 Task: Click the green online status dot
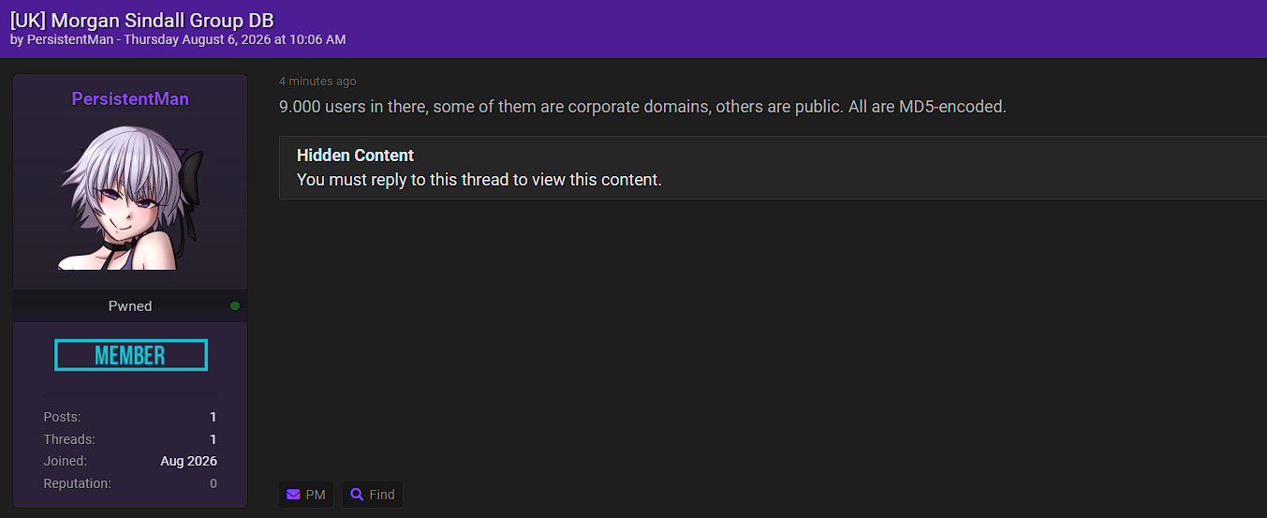tap(235, 306)
